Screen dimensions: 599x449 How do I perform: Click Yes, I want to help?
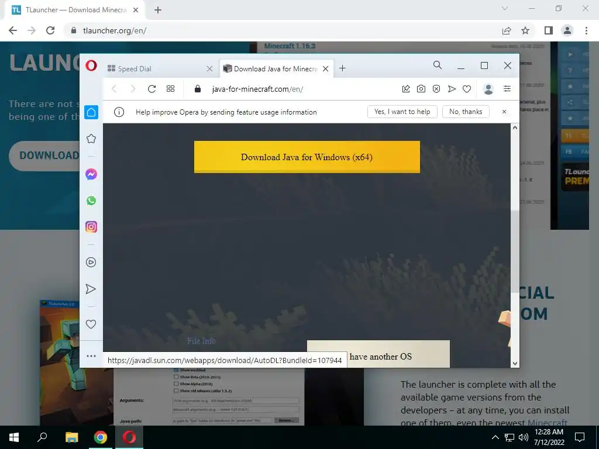pos(402,112)
